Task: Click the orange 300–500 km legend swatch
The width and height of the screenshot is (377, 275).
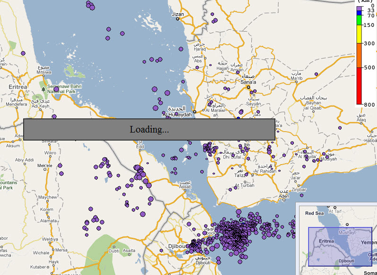Action: [359, 56]
